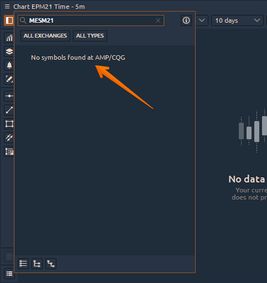Open the bottom-left list panel icon
The width and height of the screenshot is (267, 283).
[x=9, y=274]
